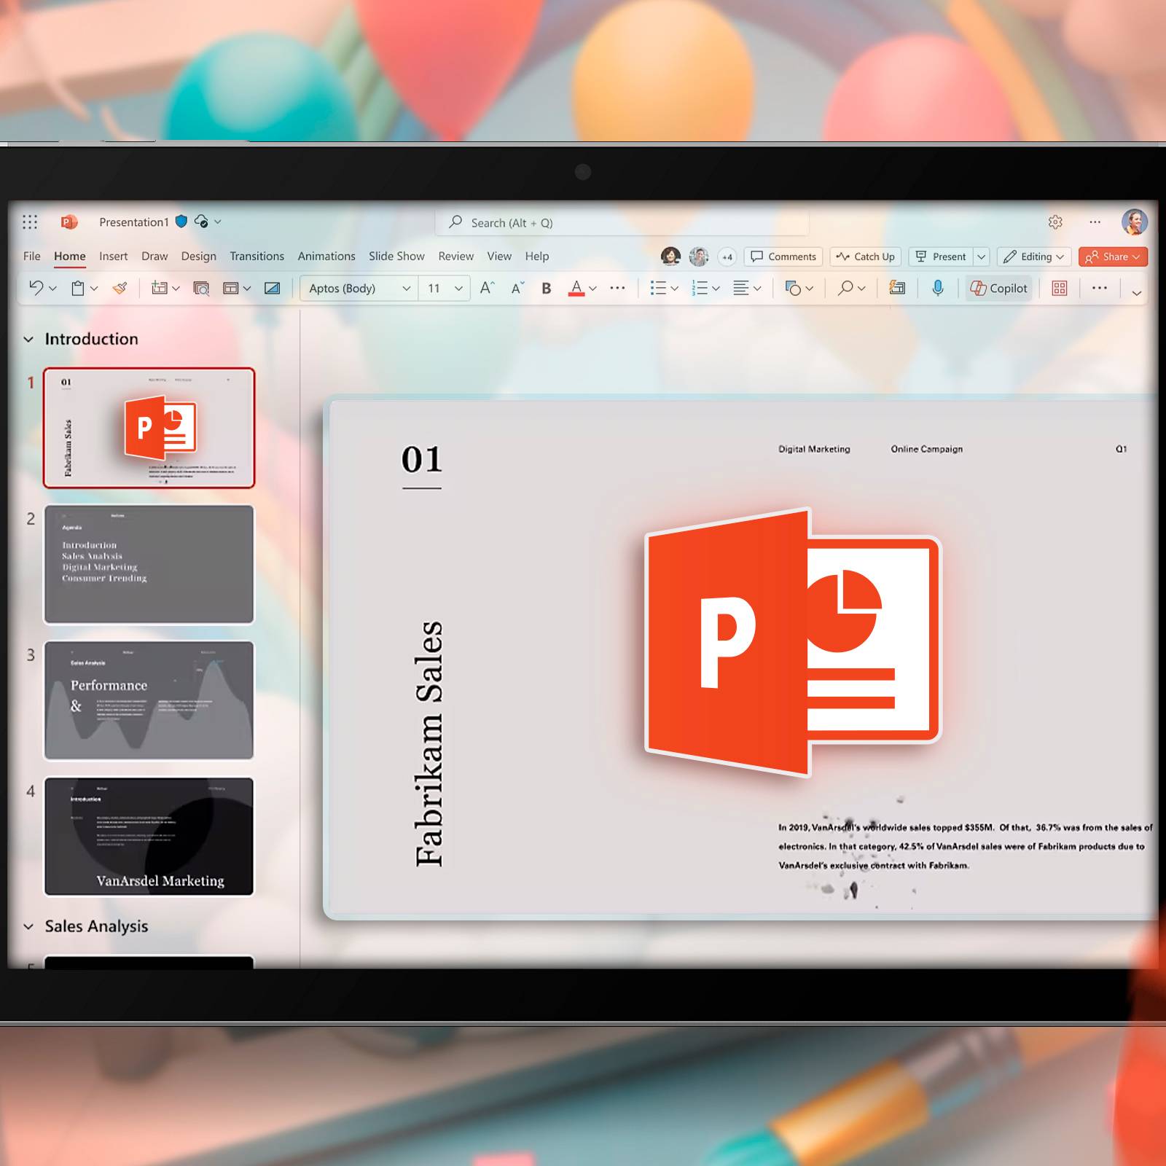1166x1166 pixels.
Task: Switch to the Slide Show tab
Action: pos(396,257)
